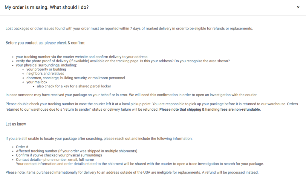Click the "Order #" bullet item
Viewport: 306px width, 184px height.
(x=22, y=147)
